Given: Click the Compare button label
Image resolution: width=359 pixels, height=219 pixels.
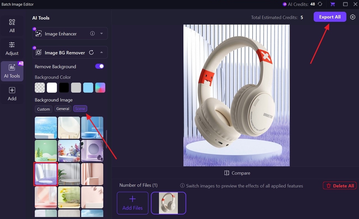Looking at the screenshot, I should pyautogui.click(x=241, y=173).
